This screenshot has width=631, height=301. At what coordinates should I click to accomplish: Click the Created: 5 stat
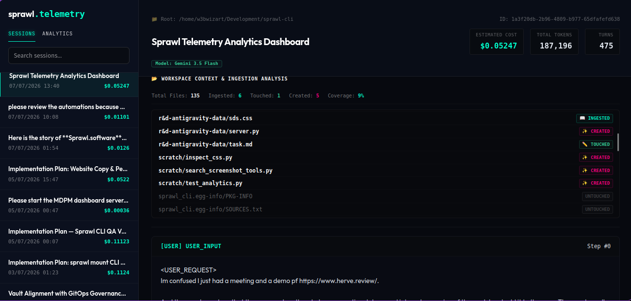[x=304, y=95]
